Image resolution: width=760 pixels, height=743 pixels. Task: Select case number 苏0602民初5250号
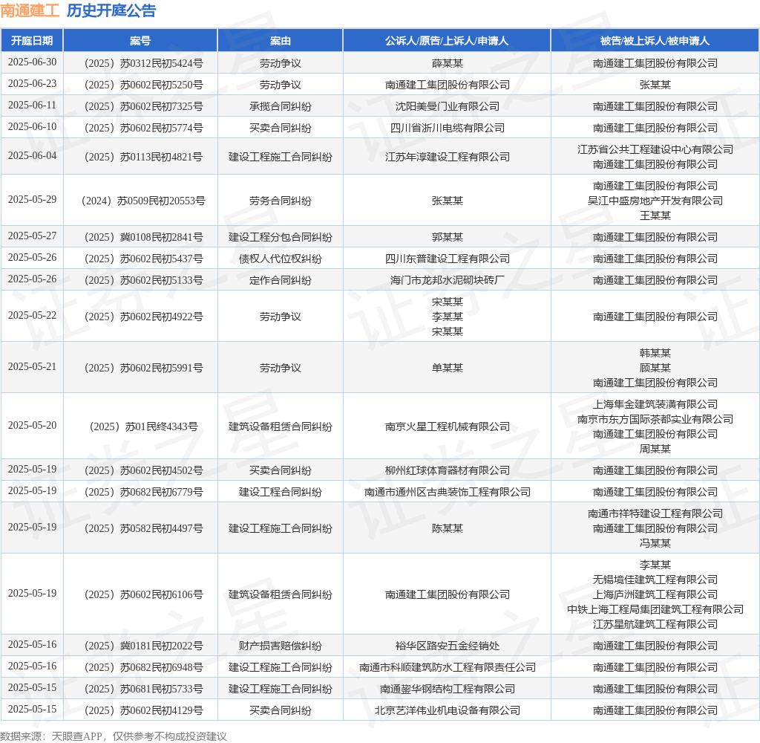point(143,85)
